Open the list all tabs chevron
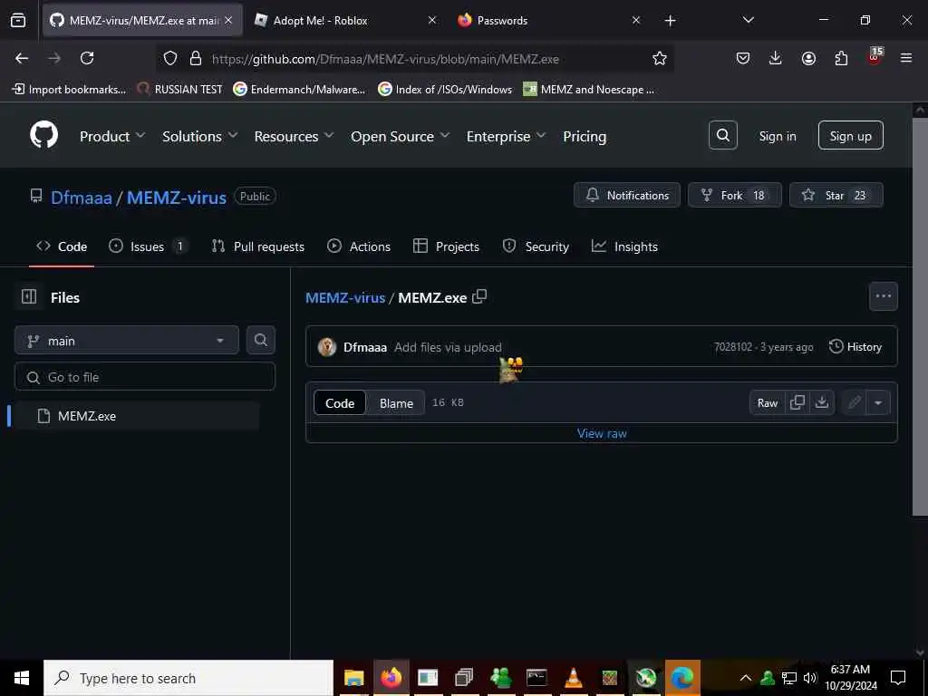The width and height of the screenshot is (928, 696). (748, 20)
